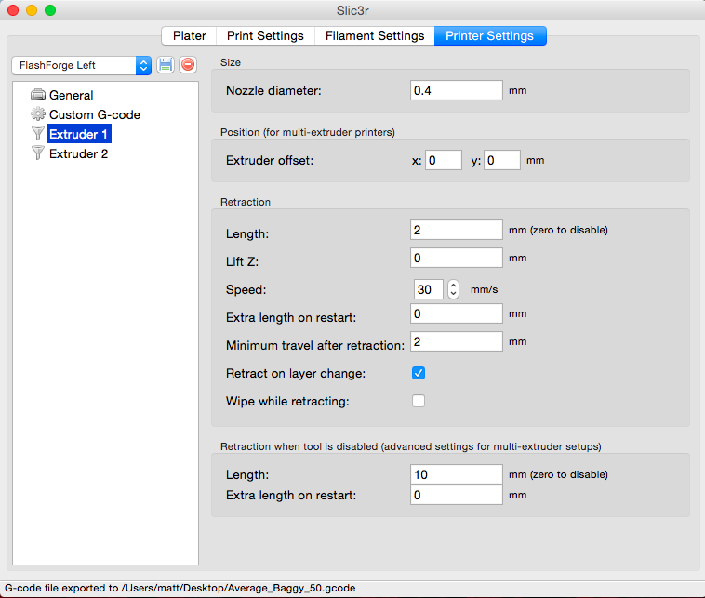Open the FlashForge Left preset dropdown
The width and height of the screenshot is (705, 598).
pyautogui.click(x=81, y=65)
